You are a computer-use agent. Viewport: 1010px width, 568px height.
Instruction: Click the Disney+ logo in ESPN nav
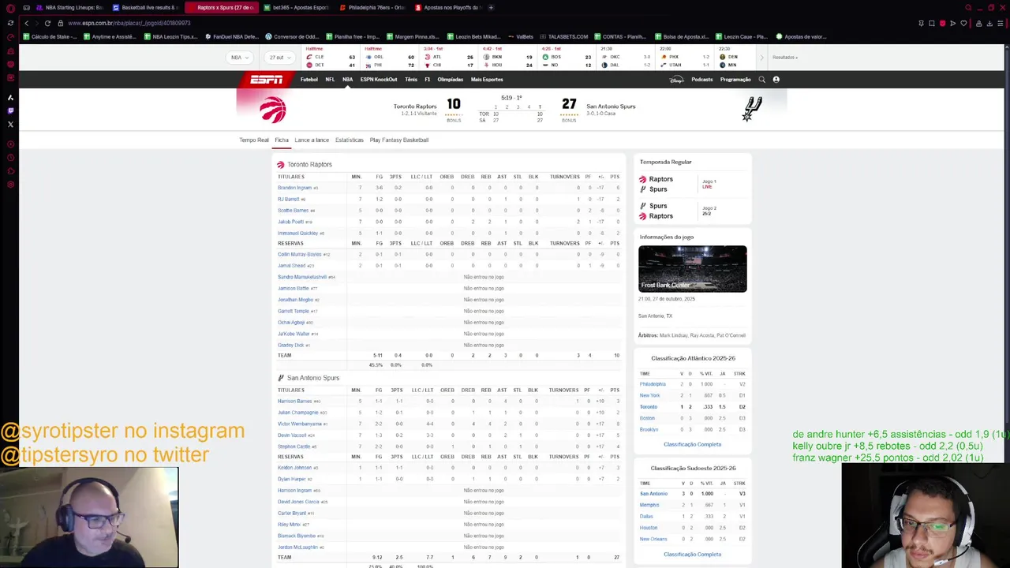[676, 80]
